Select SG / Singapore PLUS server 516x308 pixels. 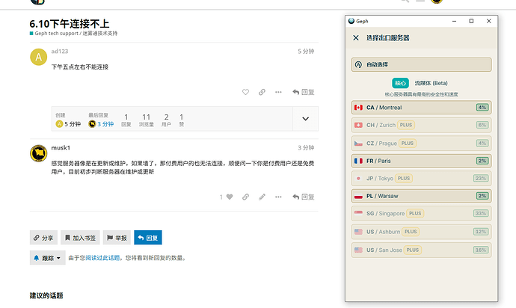[421, 214]
